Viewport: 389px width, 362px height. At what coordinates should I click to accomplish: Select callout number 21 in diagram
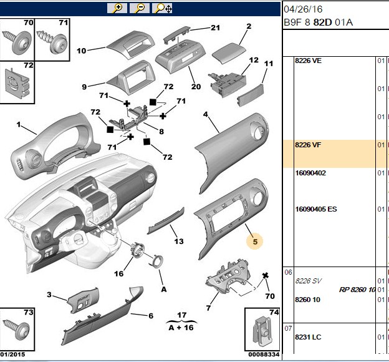(x=215, y=27)
